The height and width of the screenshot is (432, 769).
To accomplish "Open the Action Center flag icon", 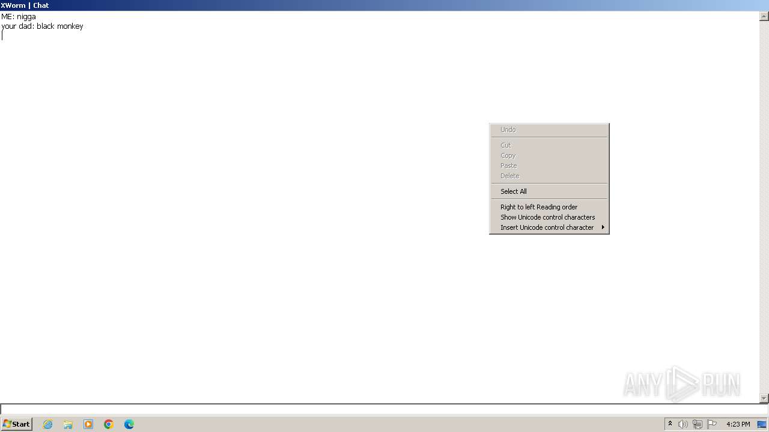I will click(x=712, y=424).
